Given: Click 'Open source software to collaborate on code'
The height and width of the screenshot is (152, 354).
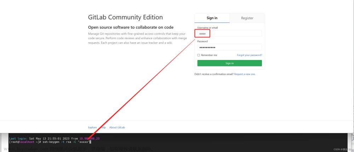Looking at the screenshot, I should [131, 28].
